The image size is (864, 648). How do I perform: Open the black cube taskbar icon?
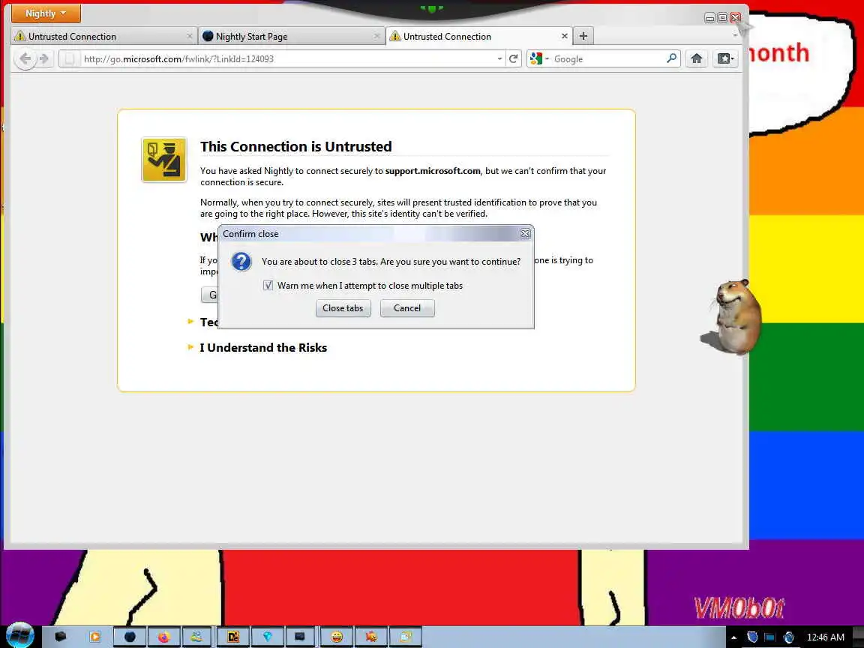coord(60,637)
